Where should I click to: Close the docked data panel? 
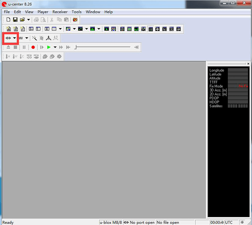tap(248, 64)
